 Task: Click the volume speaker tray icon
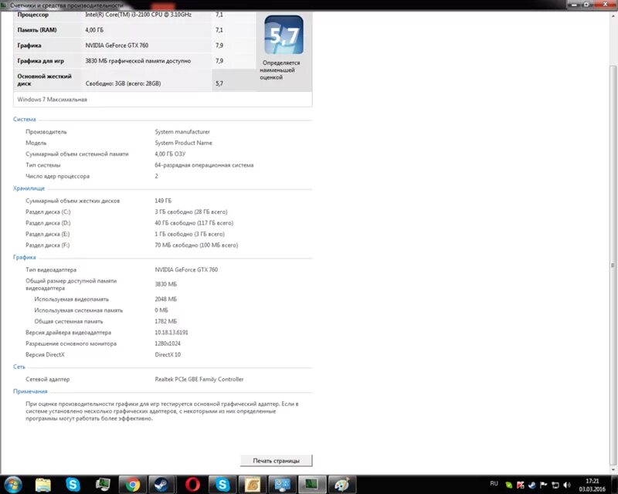pyautogui.click(x=567, y=485)
